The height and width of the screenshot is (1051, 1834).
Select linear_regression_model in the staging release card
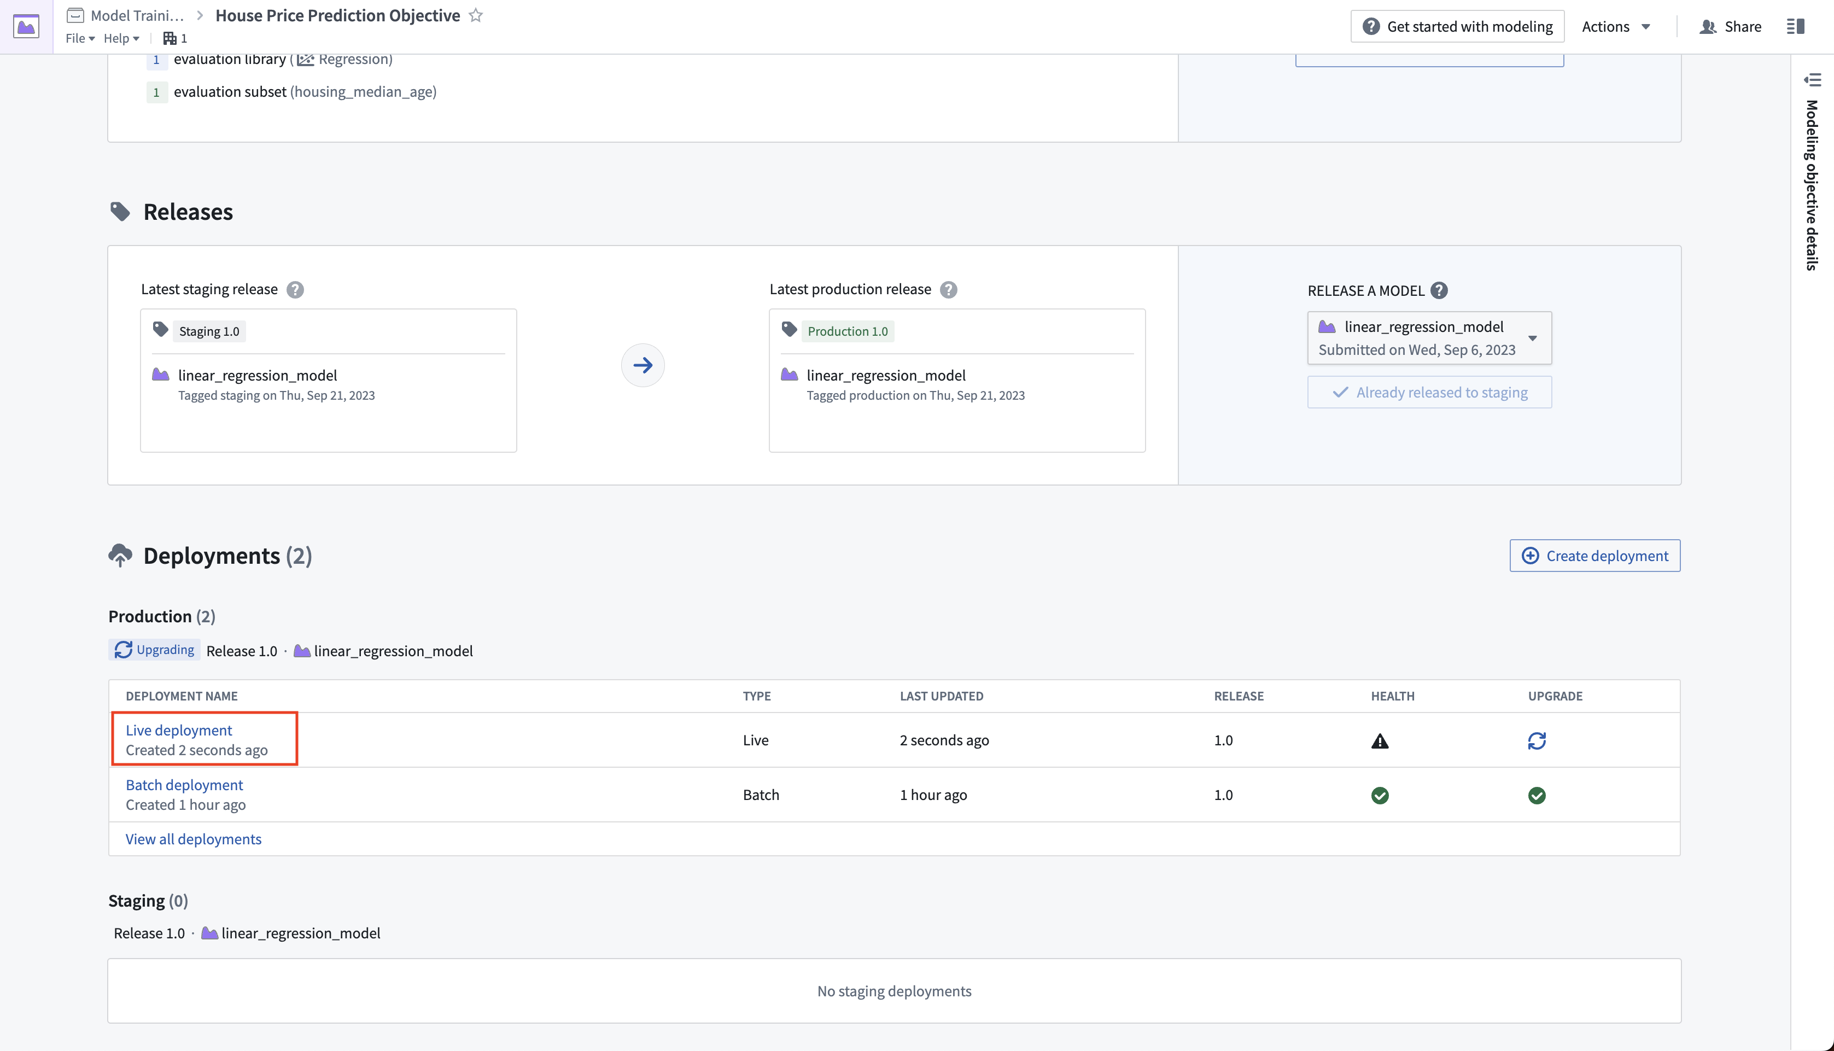coord(258,375)
